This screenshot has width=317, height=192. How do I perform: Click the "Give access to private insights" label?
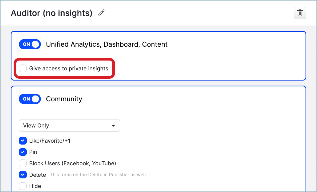[x=69, y=69]
